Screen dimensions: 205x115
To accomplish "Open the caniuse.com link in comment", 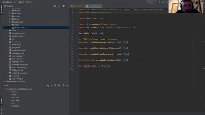I will (143, 9).
